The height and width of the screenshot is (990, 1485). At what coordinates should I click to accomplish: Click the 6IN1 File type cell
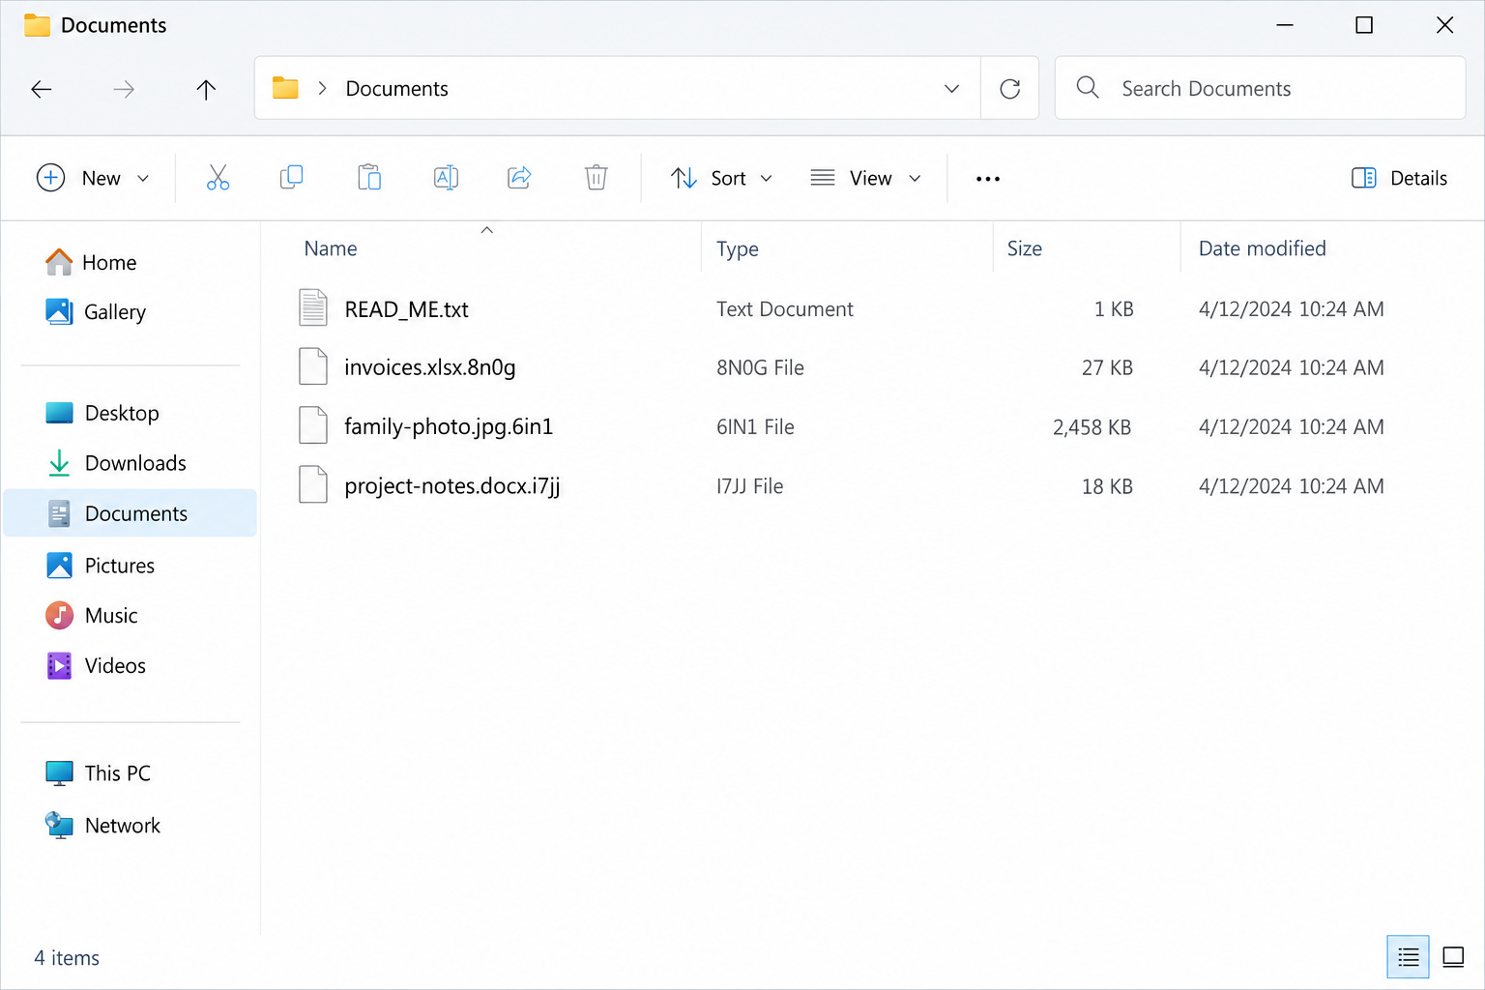coord(755,427)
